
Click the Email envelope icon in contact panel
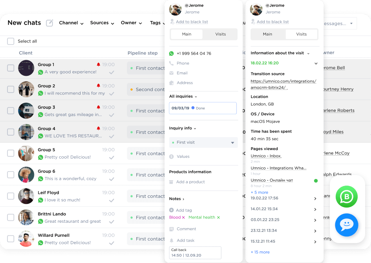[173, 73]
